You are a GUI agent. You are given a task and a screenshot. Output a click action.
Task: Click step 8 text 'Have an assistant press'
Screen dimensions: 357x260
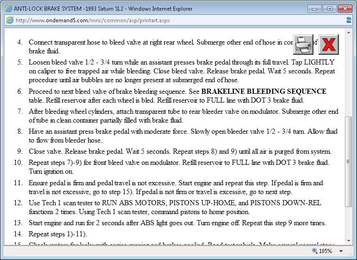(x=61, y=131)
